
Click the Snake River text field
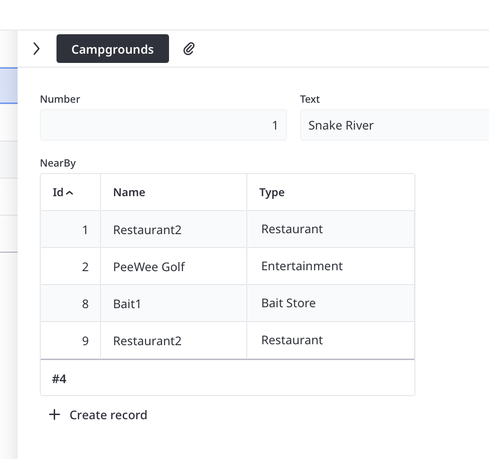coord(394,125)
